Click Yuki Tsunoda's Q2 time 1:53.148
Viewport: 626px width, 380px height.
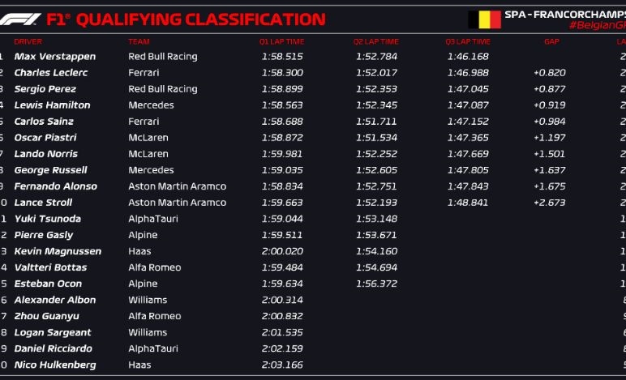375,219
